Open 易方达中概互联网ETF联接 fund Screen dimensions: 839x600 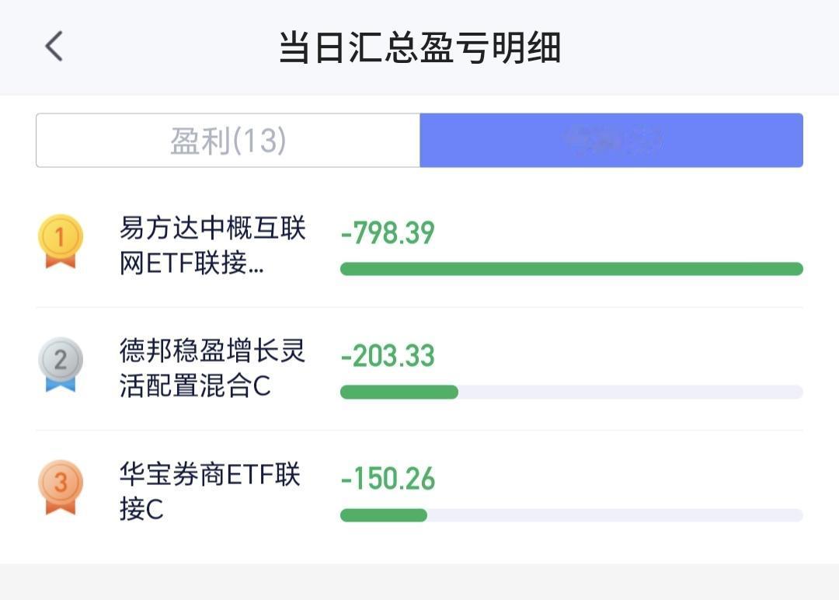click(212, 245)
